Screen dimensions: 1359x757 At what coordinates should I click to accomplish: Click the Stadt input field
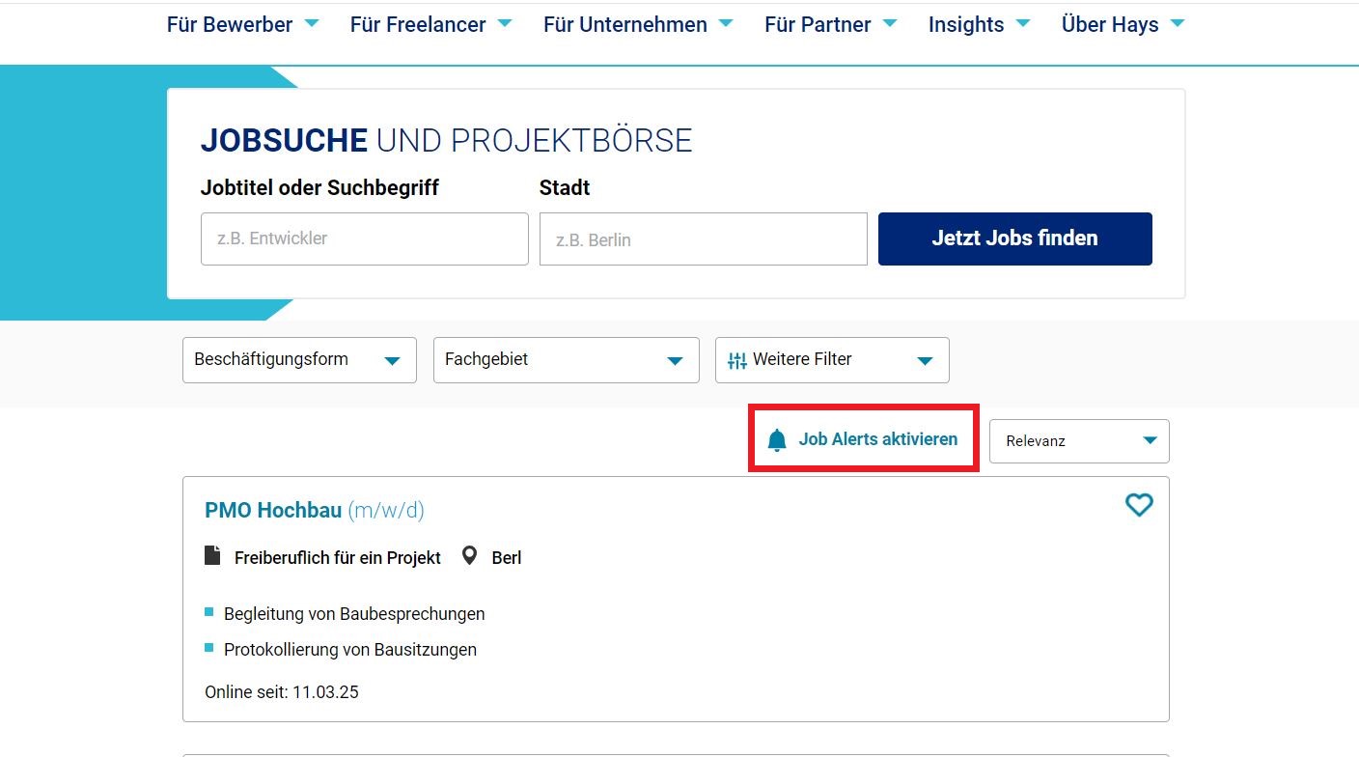click(x=704, y=238)
